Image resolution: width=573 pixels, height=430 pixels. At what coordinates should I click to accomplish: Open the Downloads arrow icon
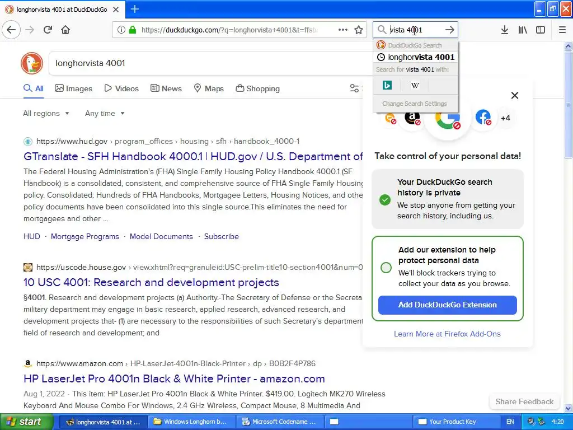pos(505,30)
